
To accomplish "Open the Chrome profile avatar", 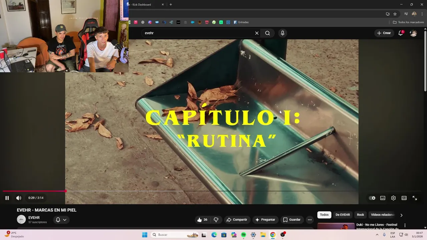I will pos(414,14).
